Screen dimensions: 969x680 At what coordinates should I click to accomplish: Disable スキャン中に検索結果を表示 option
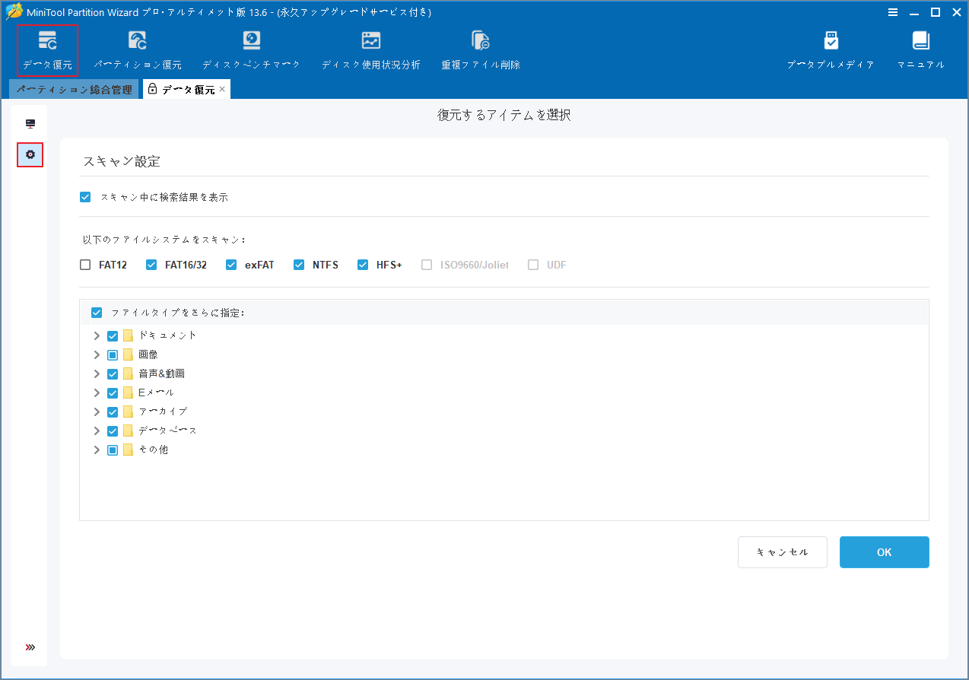[x=85, y=196]
